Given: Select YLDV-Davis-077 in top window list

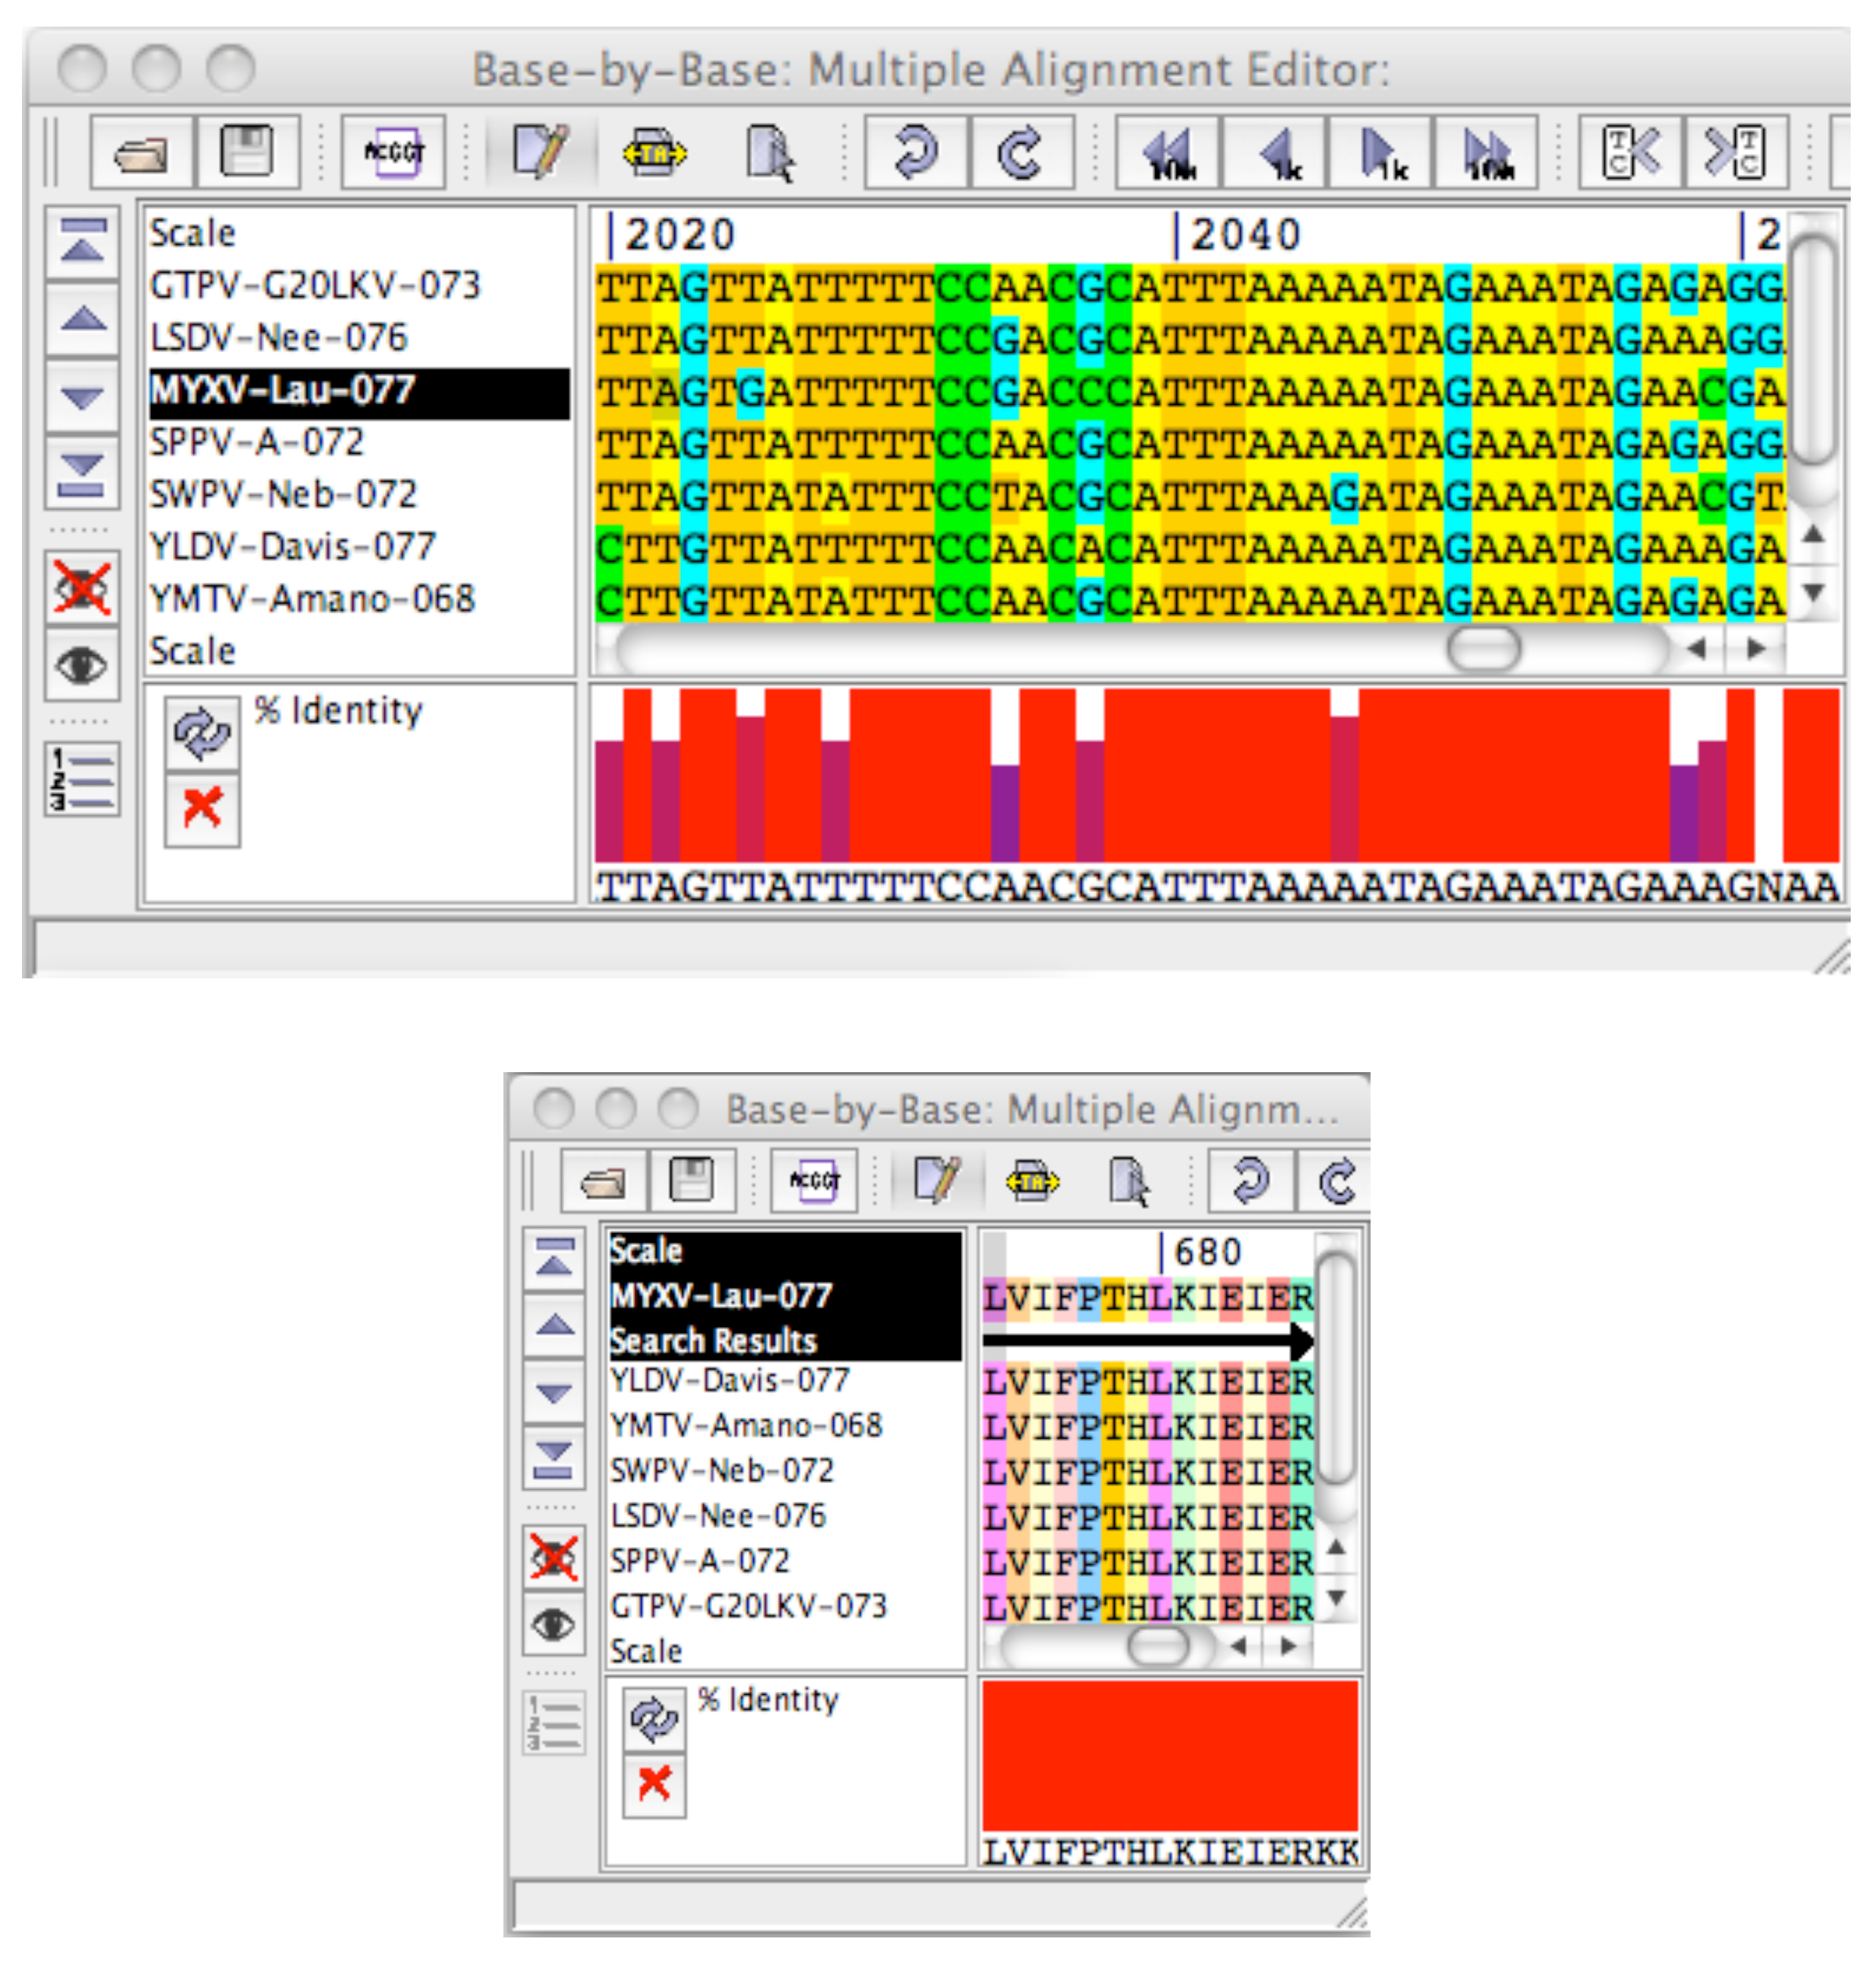Looking at the screenshot, I should (x=292, y=547).
